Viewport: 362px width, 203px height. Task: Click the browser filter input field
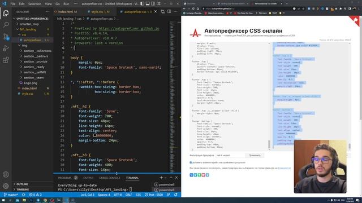point(230,156)
